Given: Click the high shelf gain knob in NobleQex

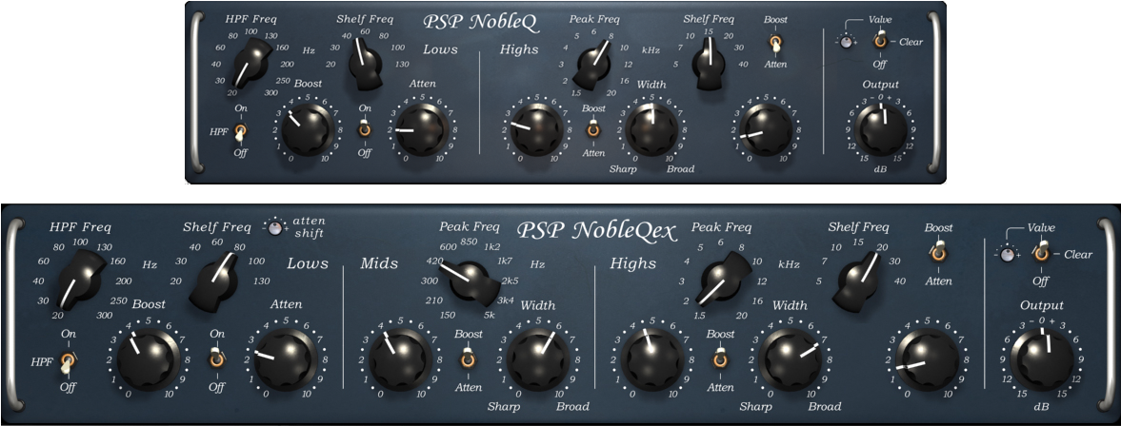Looking at the screenshot, I should coord(928,358).
